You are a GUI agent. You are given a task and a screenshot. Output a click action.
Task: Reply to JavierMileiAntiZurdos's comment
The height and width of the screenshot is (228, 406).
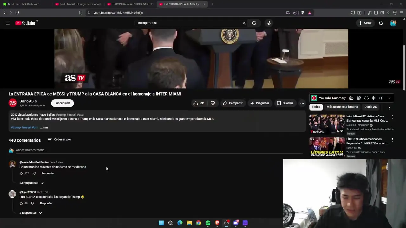tap(48, 173)
